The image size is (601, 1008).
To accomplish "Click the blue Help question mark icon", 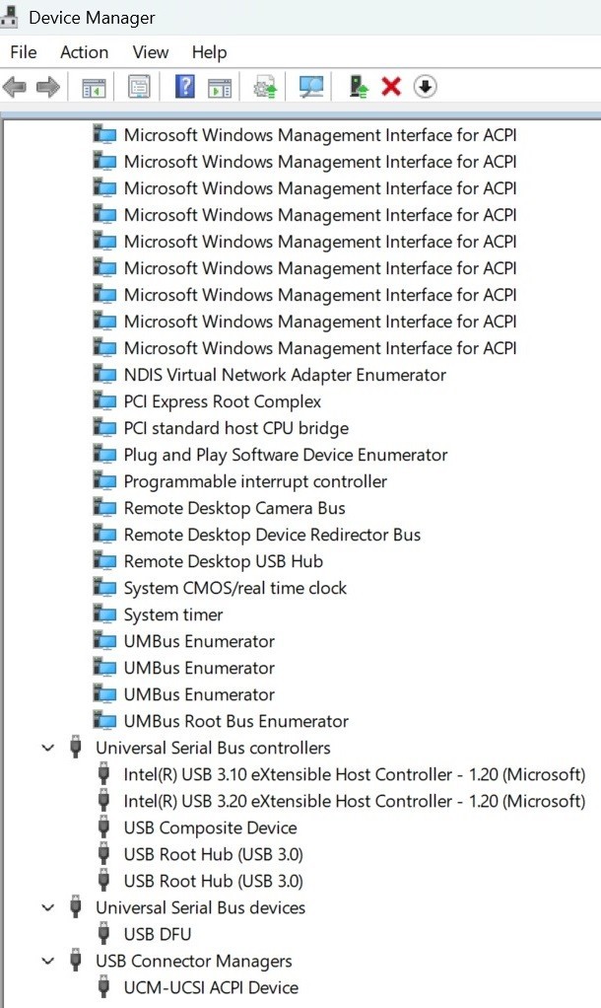I will [185, 86].
